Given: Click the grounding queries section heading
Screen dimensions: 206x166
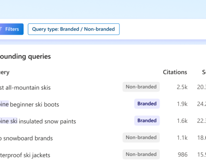Looking at the screenshot, I should pos(25,57).
